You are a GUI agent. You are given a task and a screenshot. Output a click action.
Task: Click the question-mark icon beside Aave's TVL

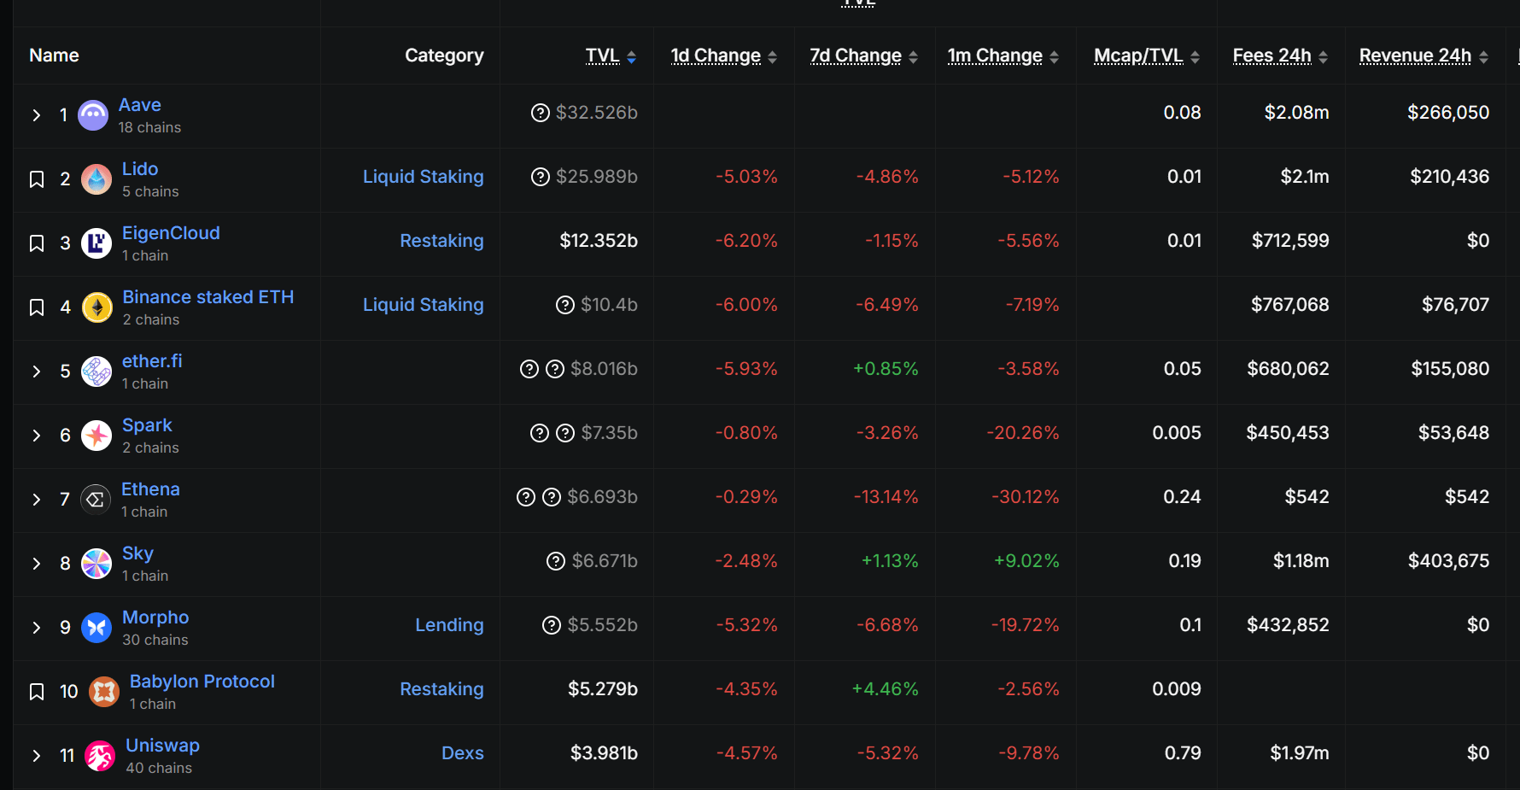[540, 113]
